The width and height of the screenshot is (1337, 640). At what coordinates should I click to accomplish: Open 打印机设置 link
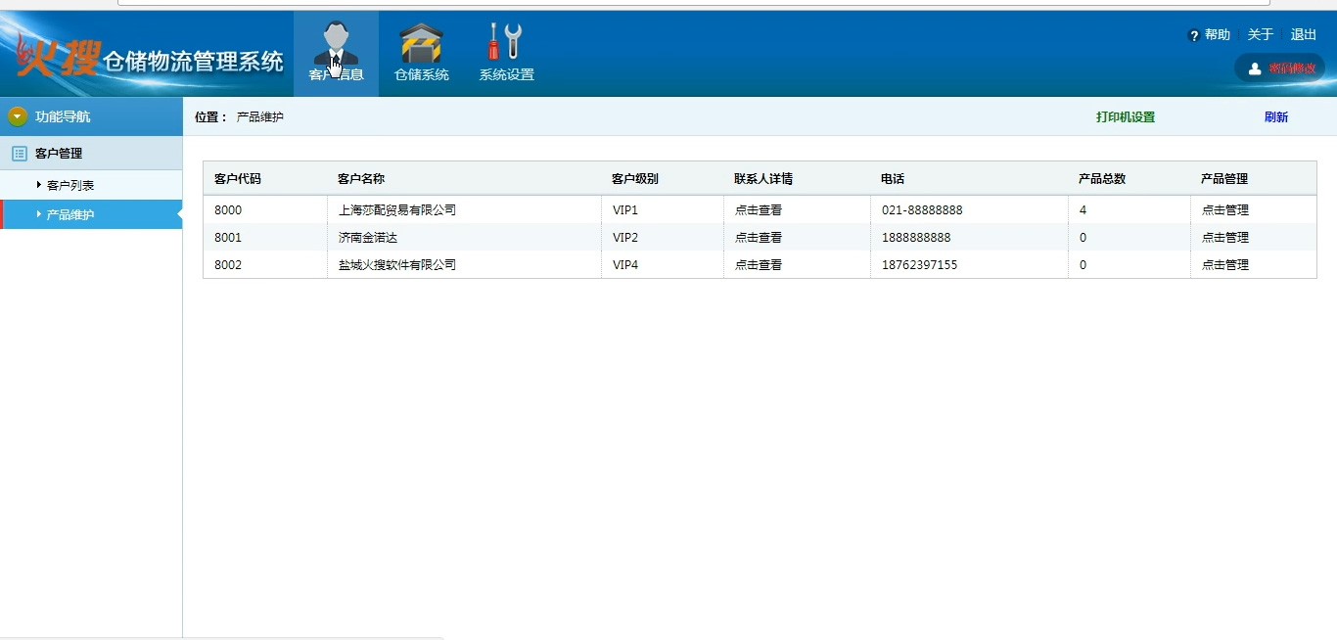1125,117
